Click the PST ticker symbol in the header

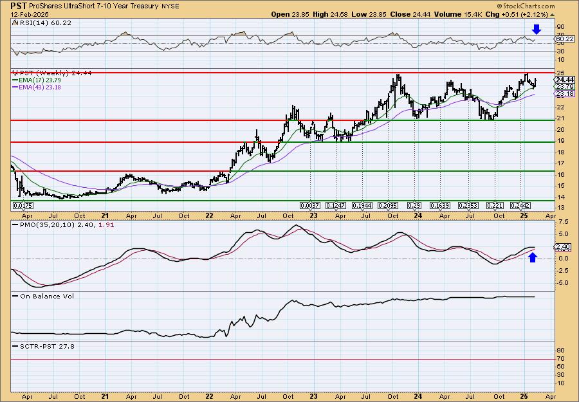point(19,6)
